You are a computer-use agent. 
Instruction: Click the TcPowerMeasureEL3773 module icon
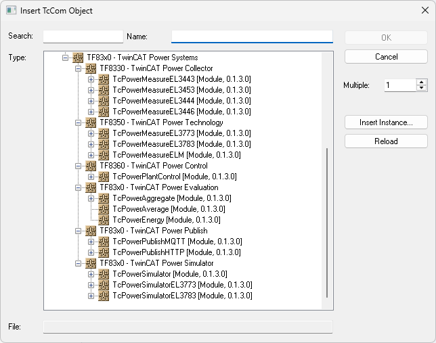coord(104,133)
